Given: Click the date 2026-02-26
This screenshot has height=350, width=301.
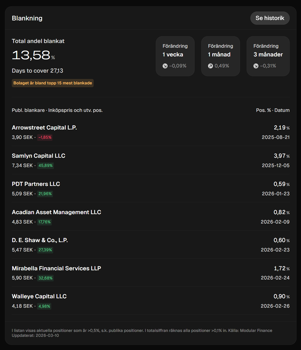Looking at the screenshot, I should (275, 306).
